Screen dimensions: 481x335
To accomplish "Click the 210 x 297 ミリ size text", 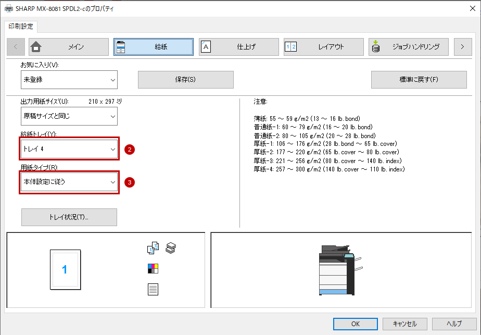I will tap(105, 101).
